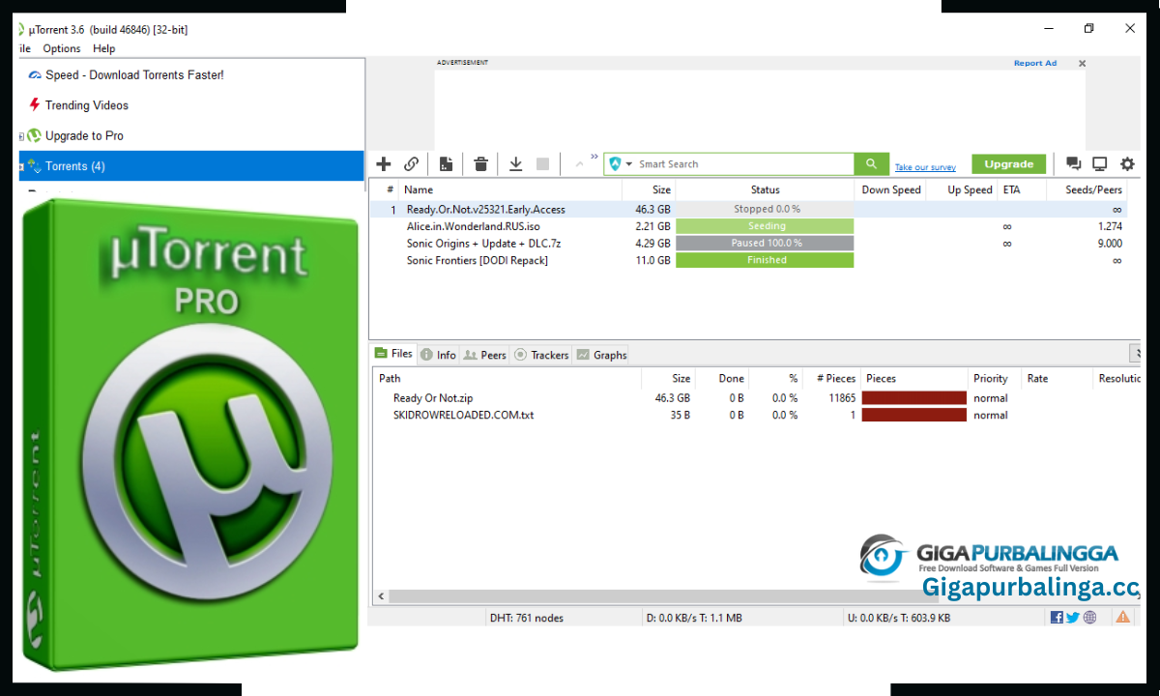Click the green Seeding status bar
Screen dimensions: 1160x696
(x=765, y=226)
